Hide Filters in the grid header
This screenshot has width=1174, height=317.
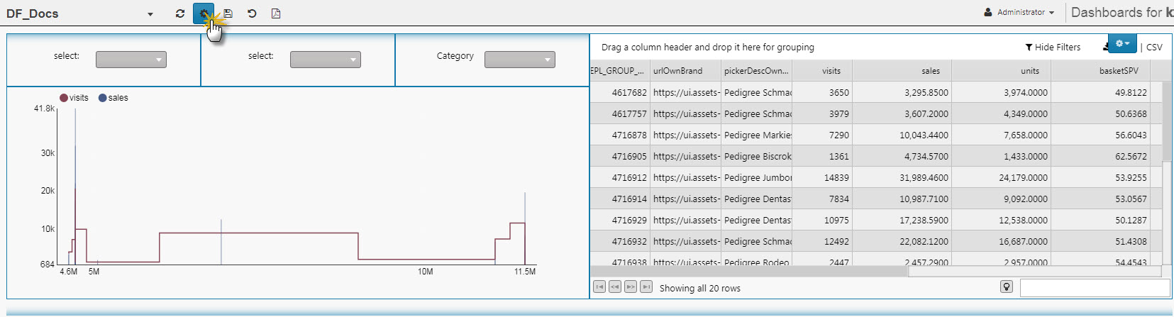pyautogui.click(x=1053, y=48)
